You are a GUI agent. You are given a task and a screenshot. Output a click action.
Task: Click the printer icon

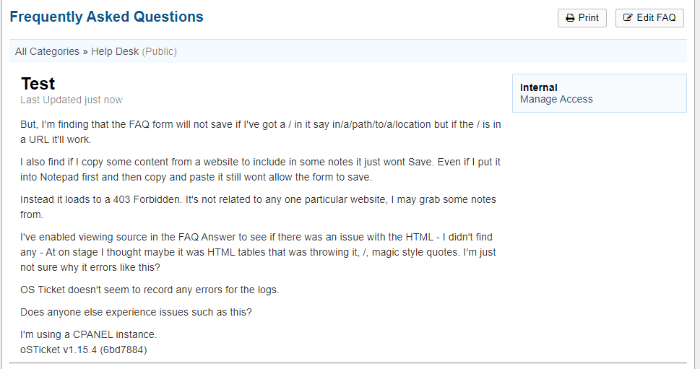570,18
